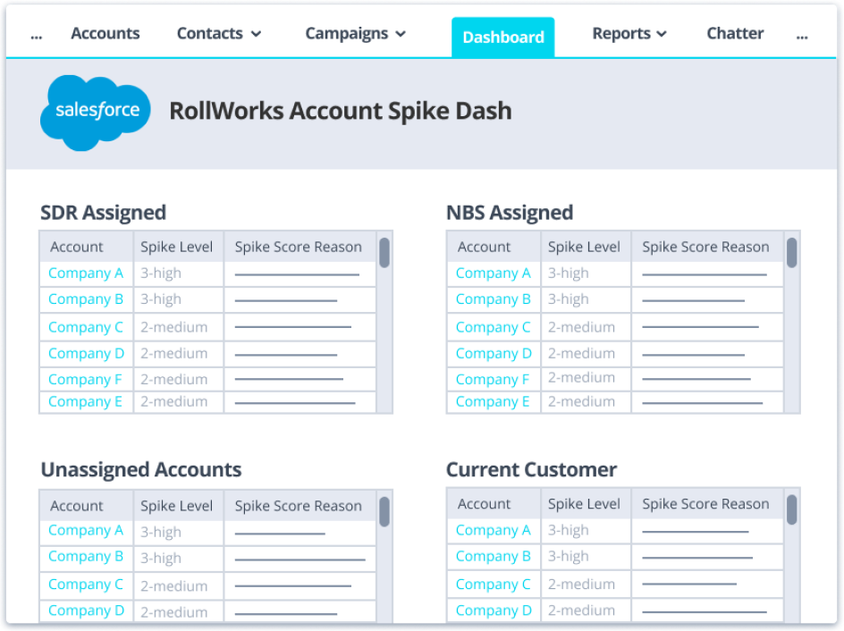
Task: Select Company E in NBS Assigned table
Action: click(x=493, y=401)
